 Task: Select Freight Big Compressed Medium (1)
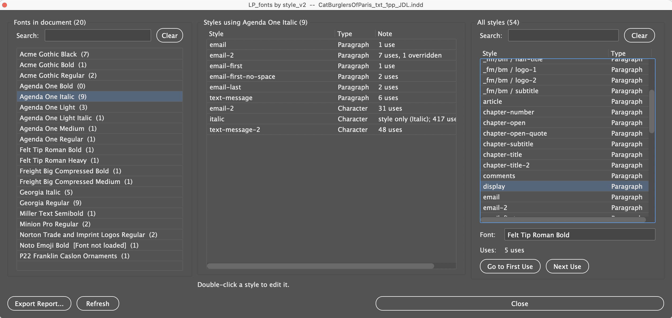tap(100, 182)
